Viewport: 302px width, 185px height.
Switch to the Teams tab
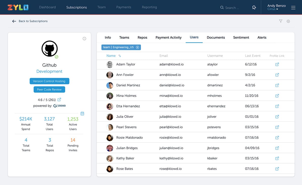[124, 37]
